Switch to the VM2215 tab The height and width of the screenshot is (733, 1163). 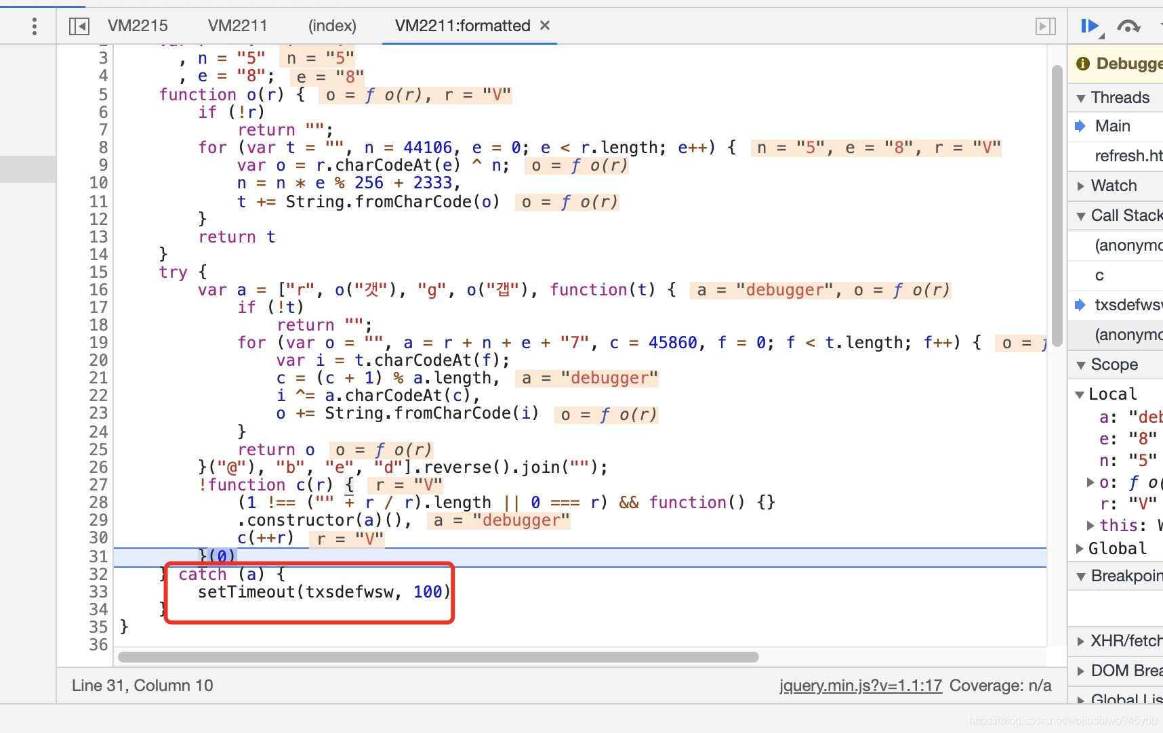[138, 26]
